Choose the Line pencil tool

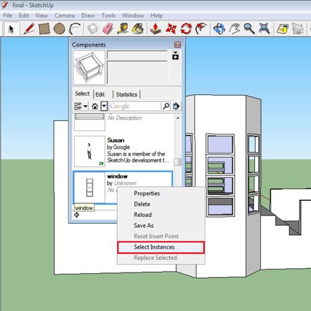29,29
